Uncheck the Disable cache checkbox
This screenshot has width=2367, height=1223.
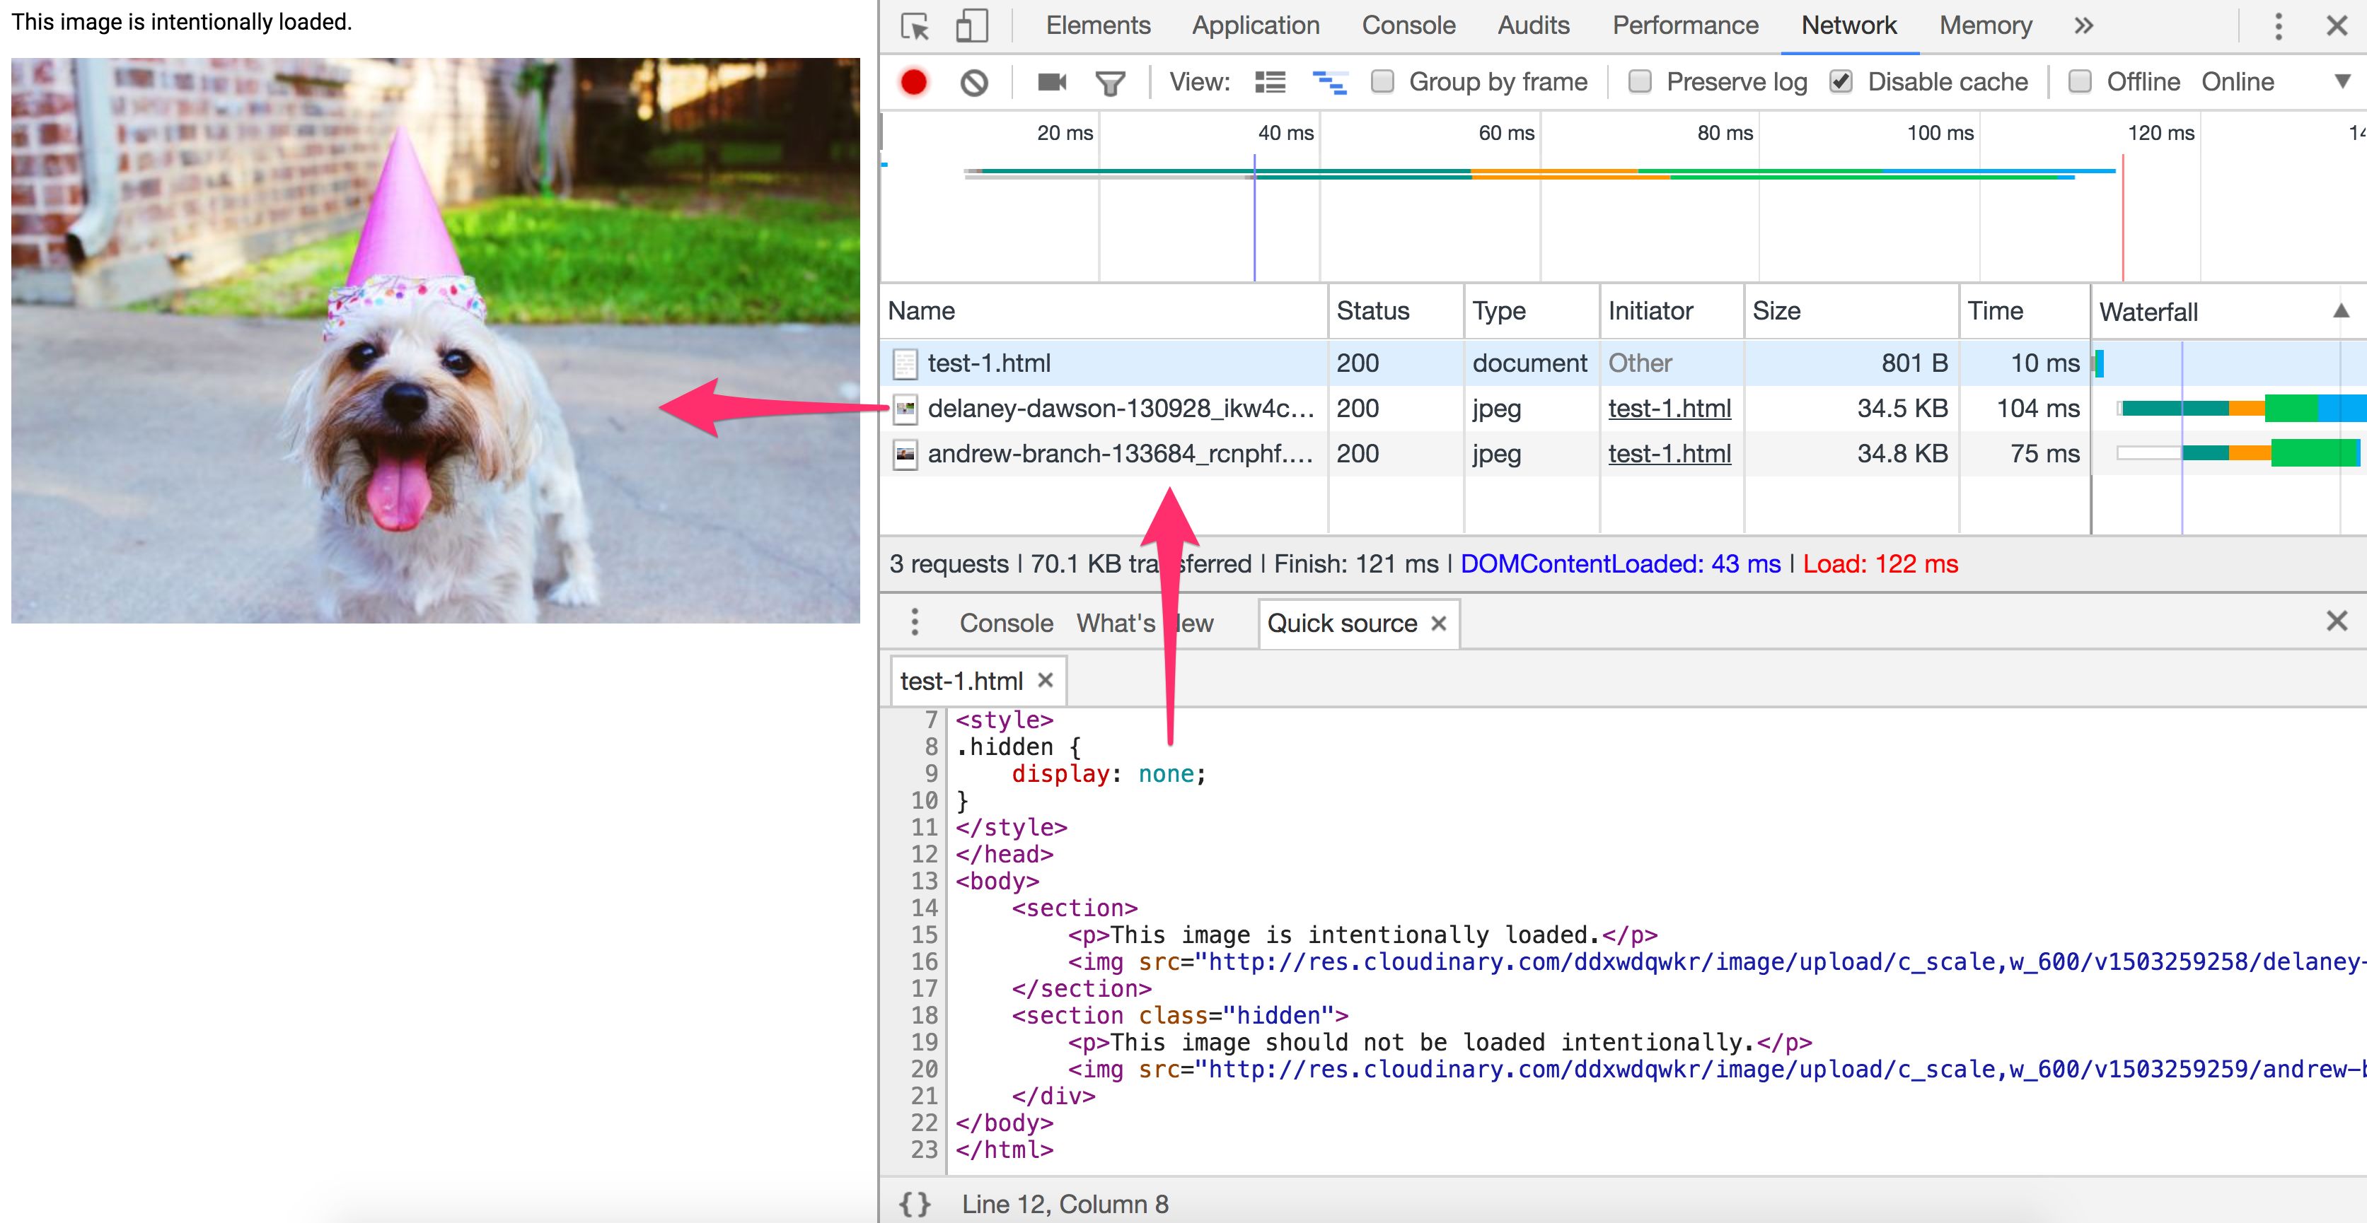click(x=1841, y=82)
